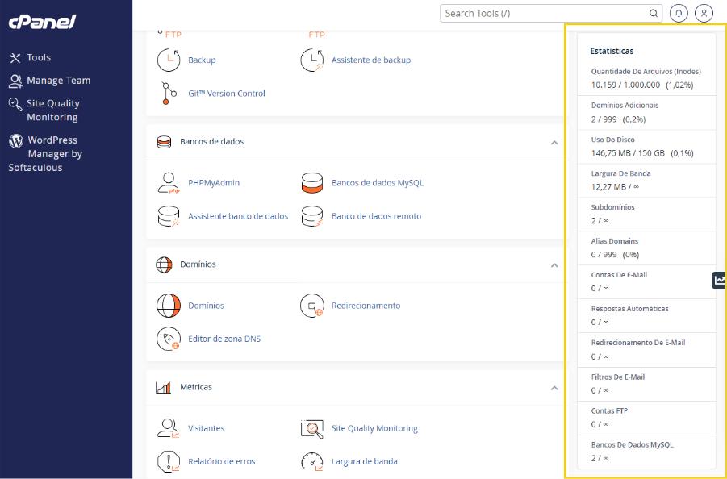This screenshot has height=479, width=727.
Task: Open the user account icon
Action: coord(704,14)
